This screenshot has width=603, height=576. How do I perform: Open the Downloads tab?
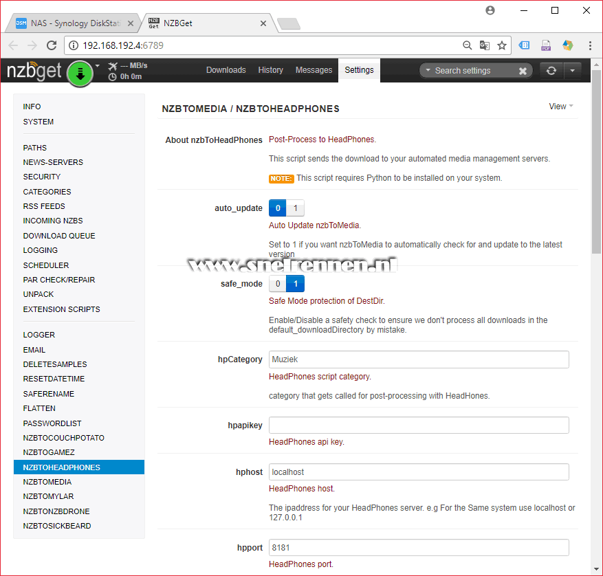(226, 70)
